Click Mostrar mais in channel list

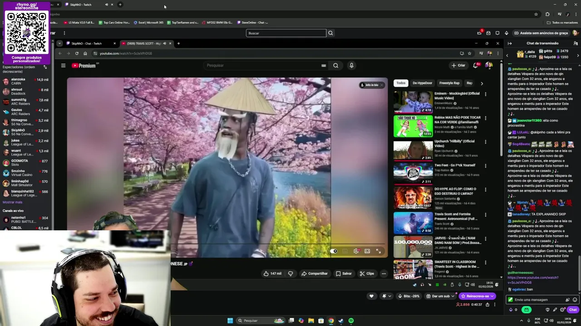[x=12, y=202]
